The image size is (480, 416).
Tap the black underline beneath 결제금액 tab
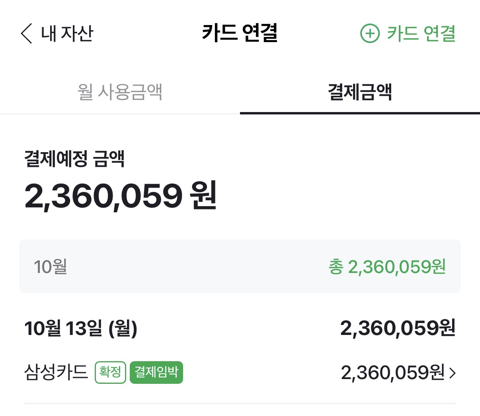coord(360,113)
